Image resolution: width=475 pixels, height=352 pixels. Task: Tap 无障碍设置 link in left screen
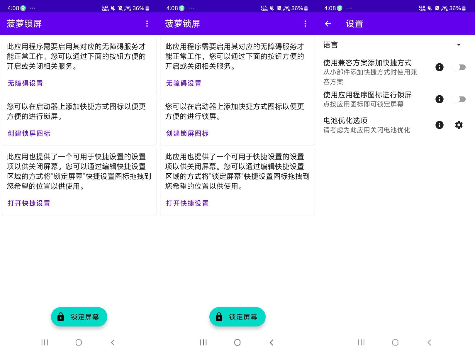26,83
